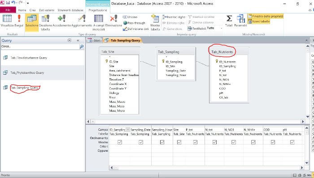The image size is (314, 178).
Task: Select the Aggiornamento query type
Action: (82, 21)
